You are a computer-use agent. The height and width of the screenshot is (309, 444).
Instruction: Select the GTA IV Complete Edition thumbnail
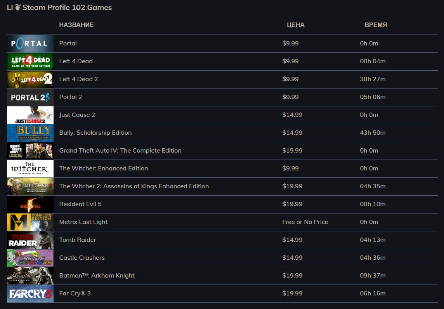click(30, 151)
